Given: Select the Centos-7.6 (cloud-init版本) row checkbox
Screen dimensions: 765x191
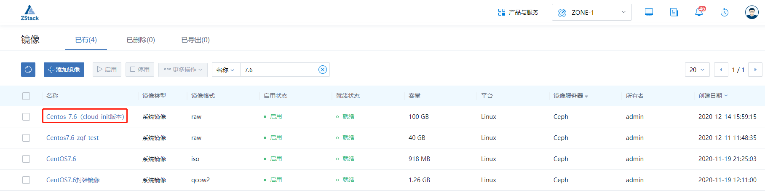Looking at the screenshot, I should (26, 117).
